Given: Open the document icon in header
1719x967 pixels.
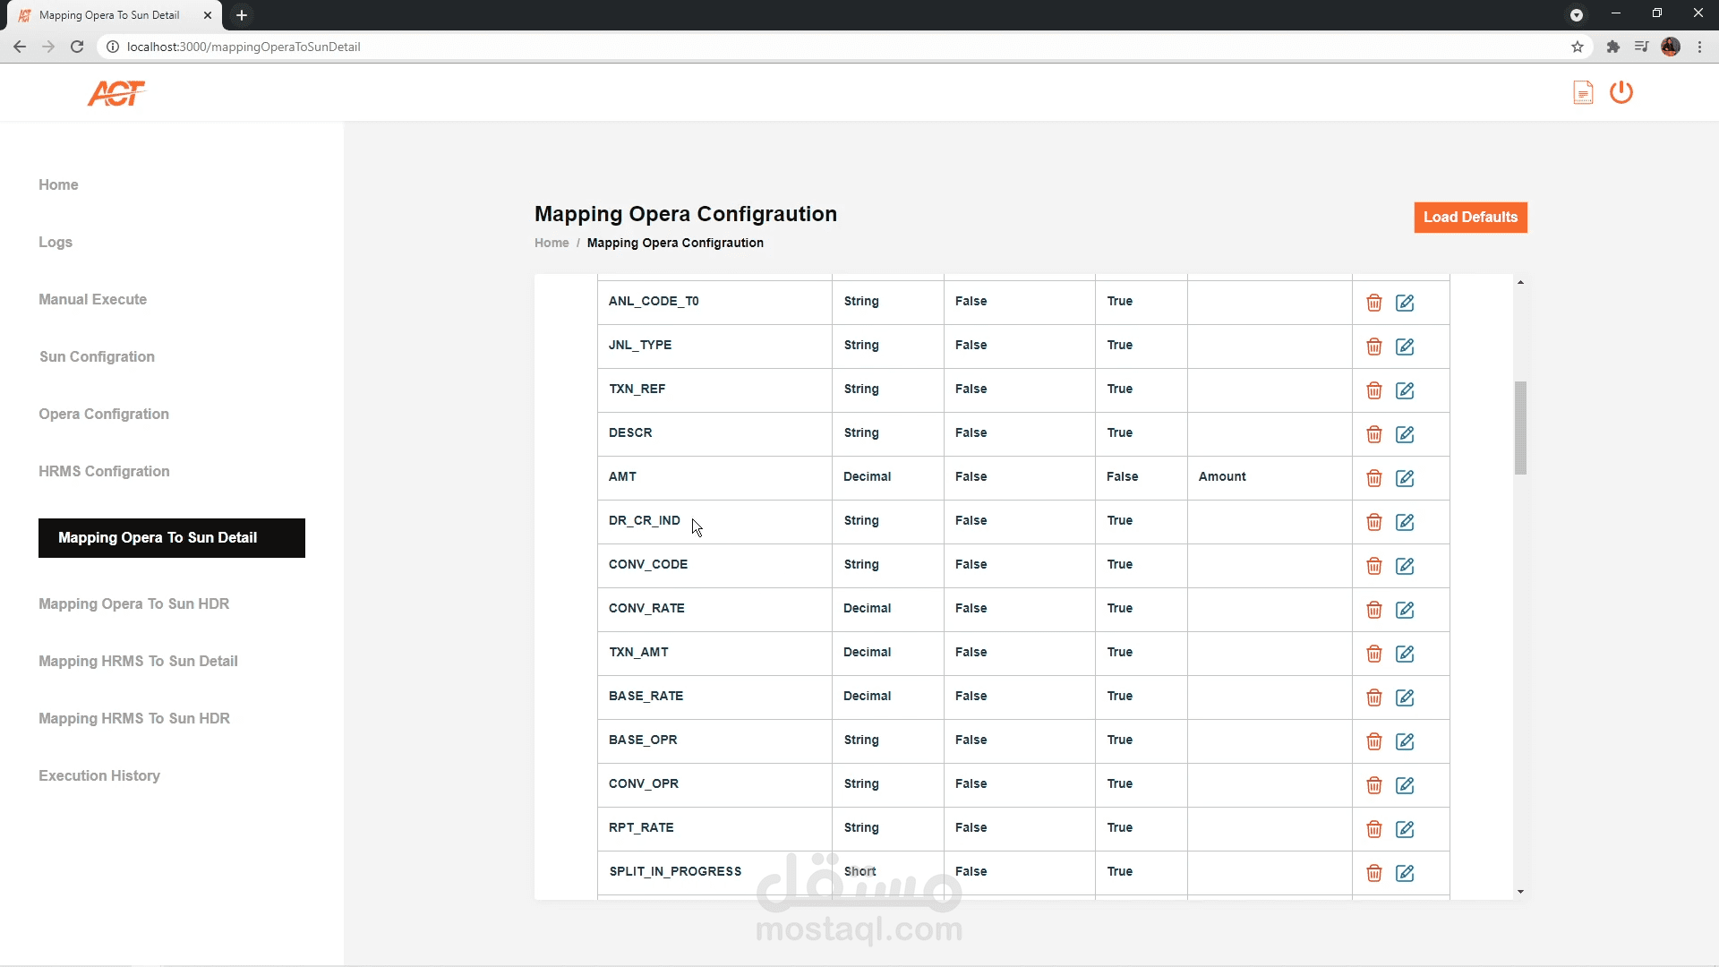Looking at the screenshot, I should click(x=1582, y=92).
